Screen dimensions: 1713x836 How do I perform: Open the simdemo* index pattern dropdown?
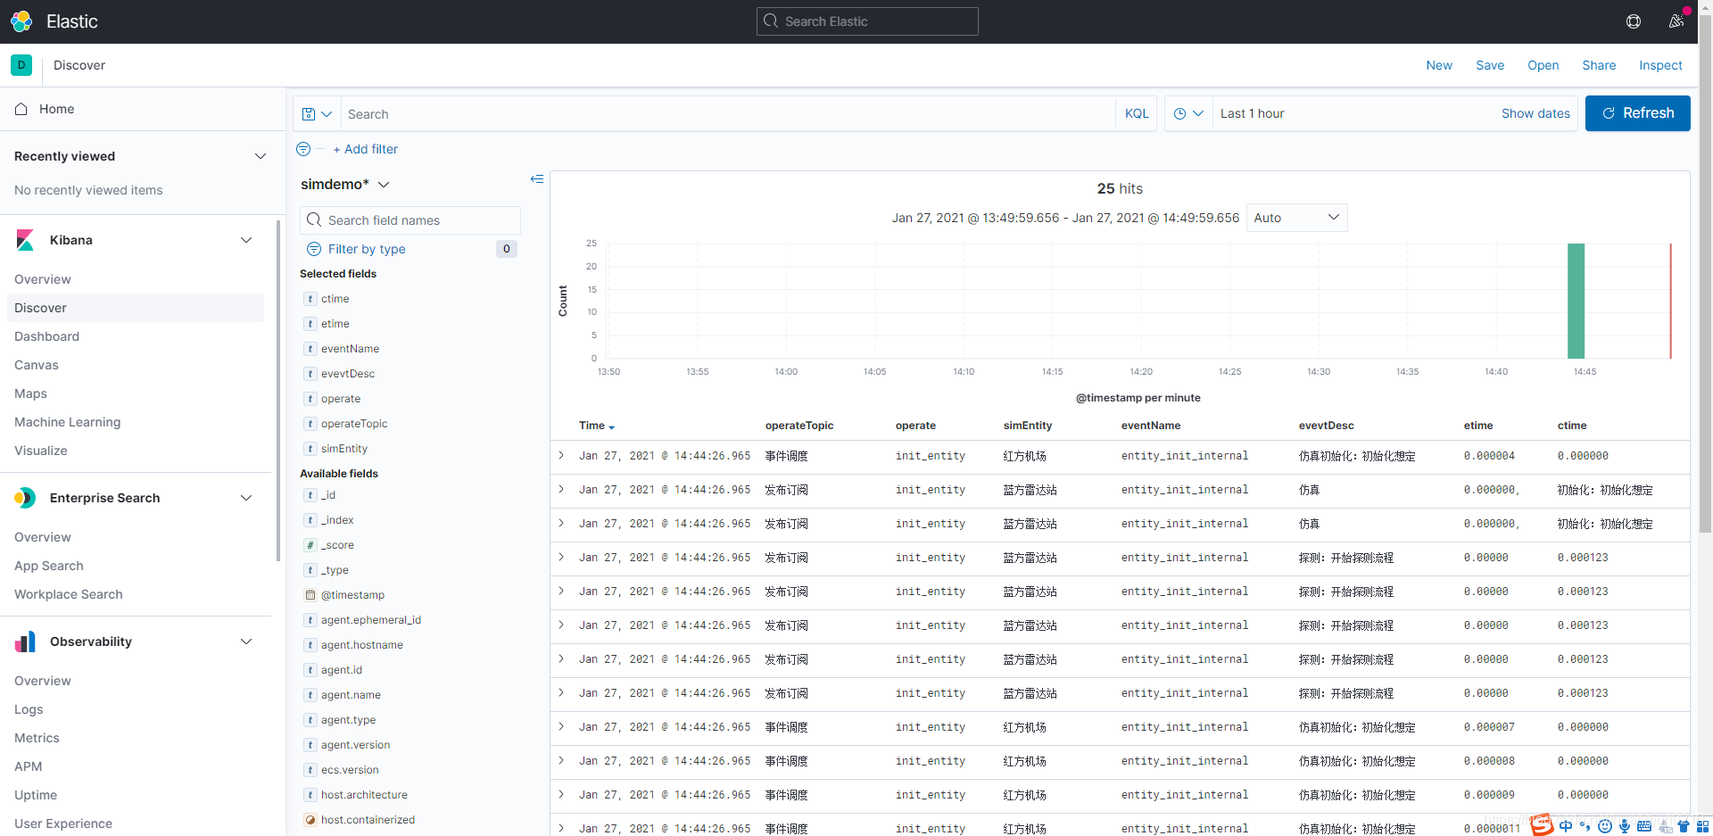click(345, 184)
